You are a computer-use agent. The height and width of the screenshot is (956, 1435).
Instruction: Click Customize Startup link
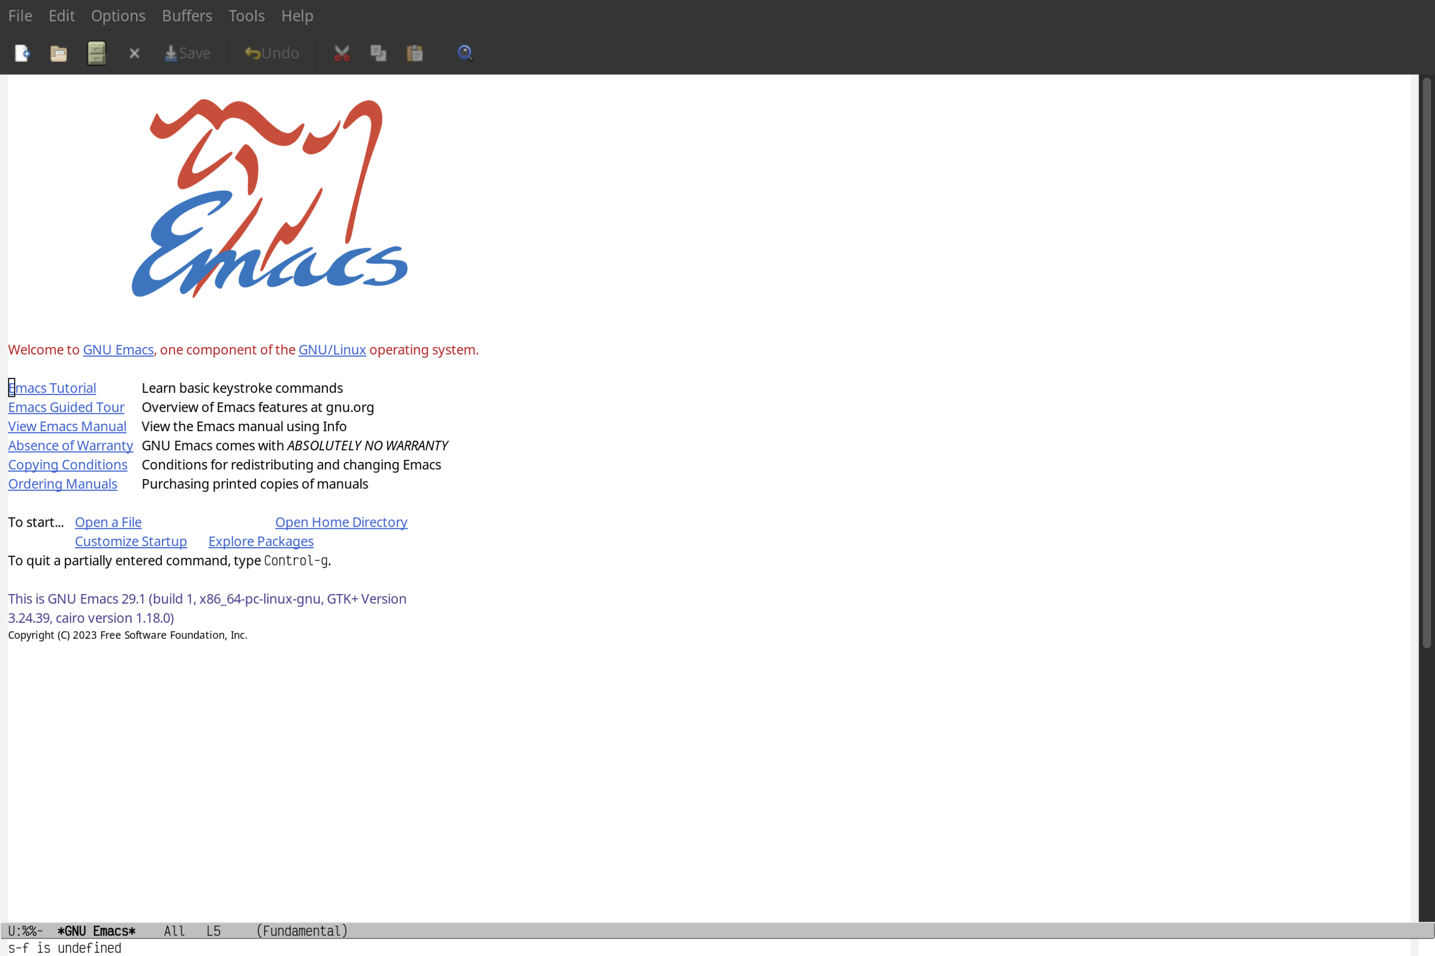pos(130,541)
